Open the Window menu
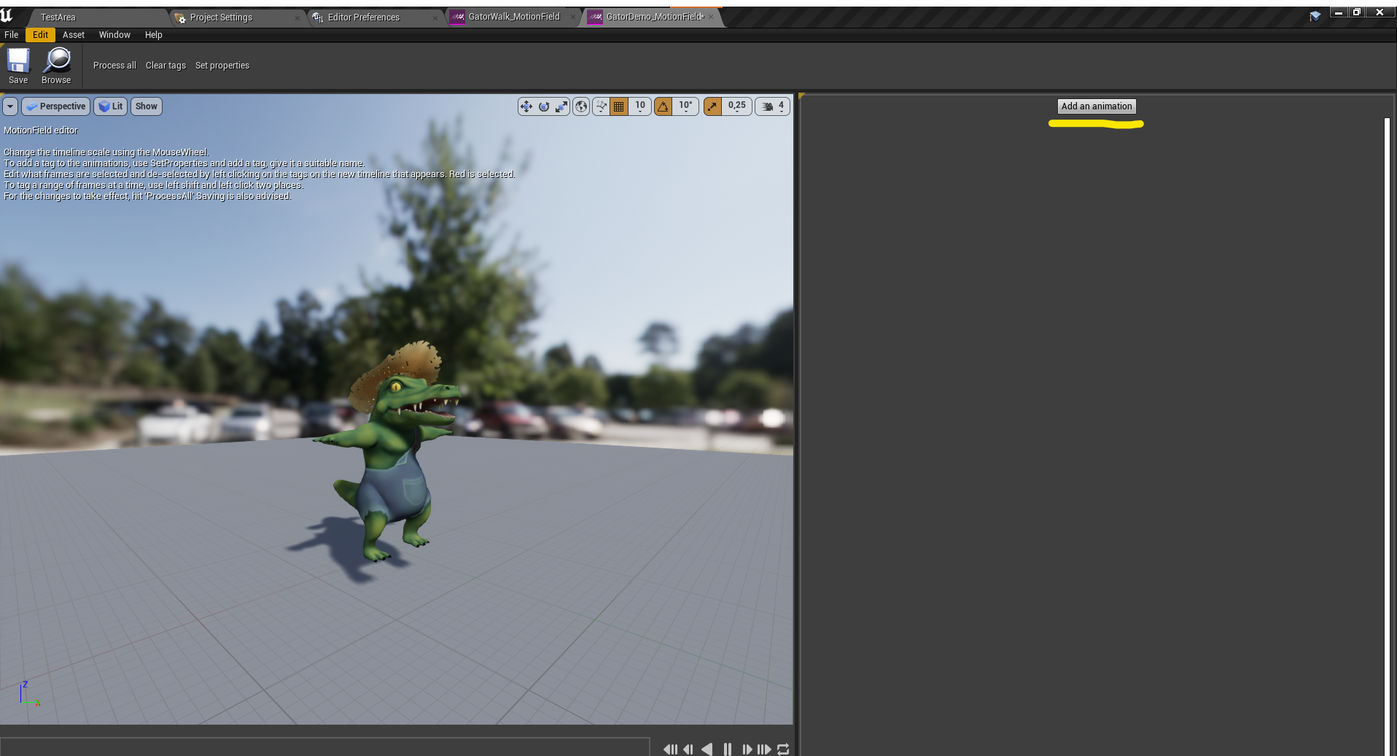 click(114, 35)
